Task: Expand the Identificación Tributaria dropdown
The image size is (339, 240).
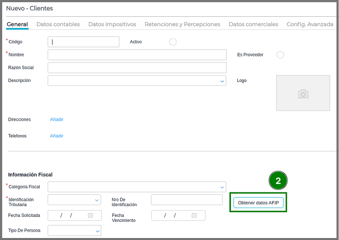Action: click(x=97, y=200)
